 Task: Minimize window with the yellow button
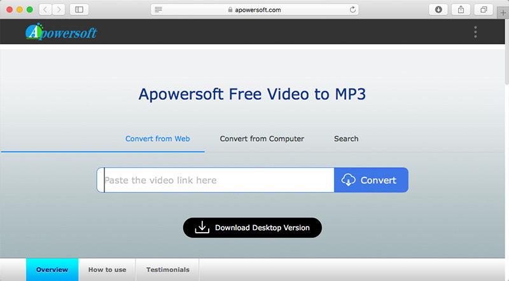click(20, 10)
